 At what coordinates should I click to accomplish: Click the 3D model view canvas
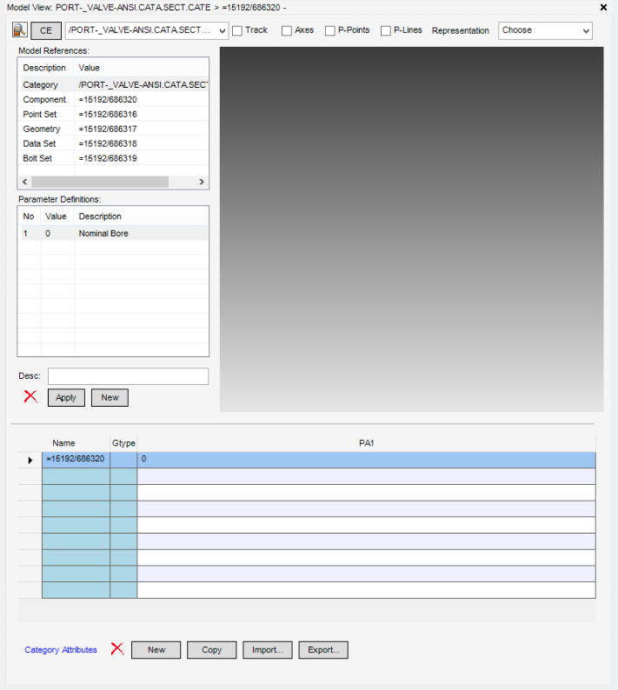411,229
